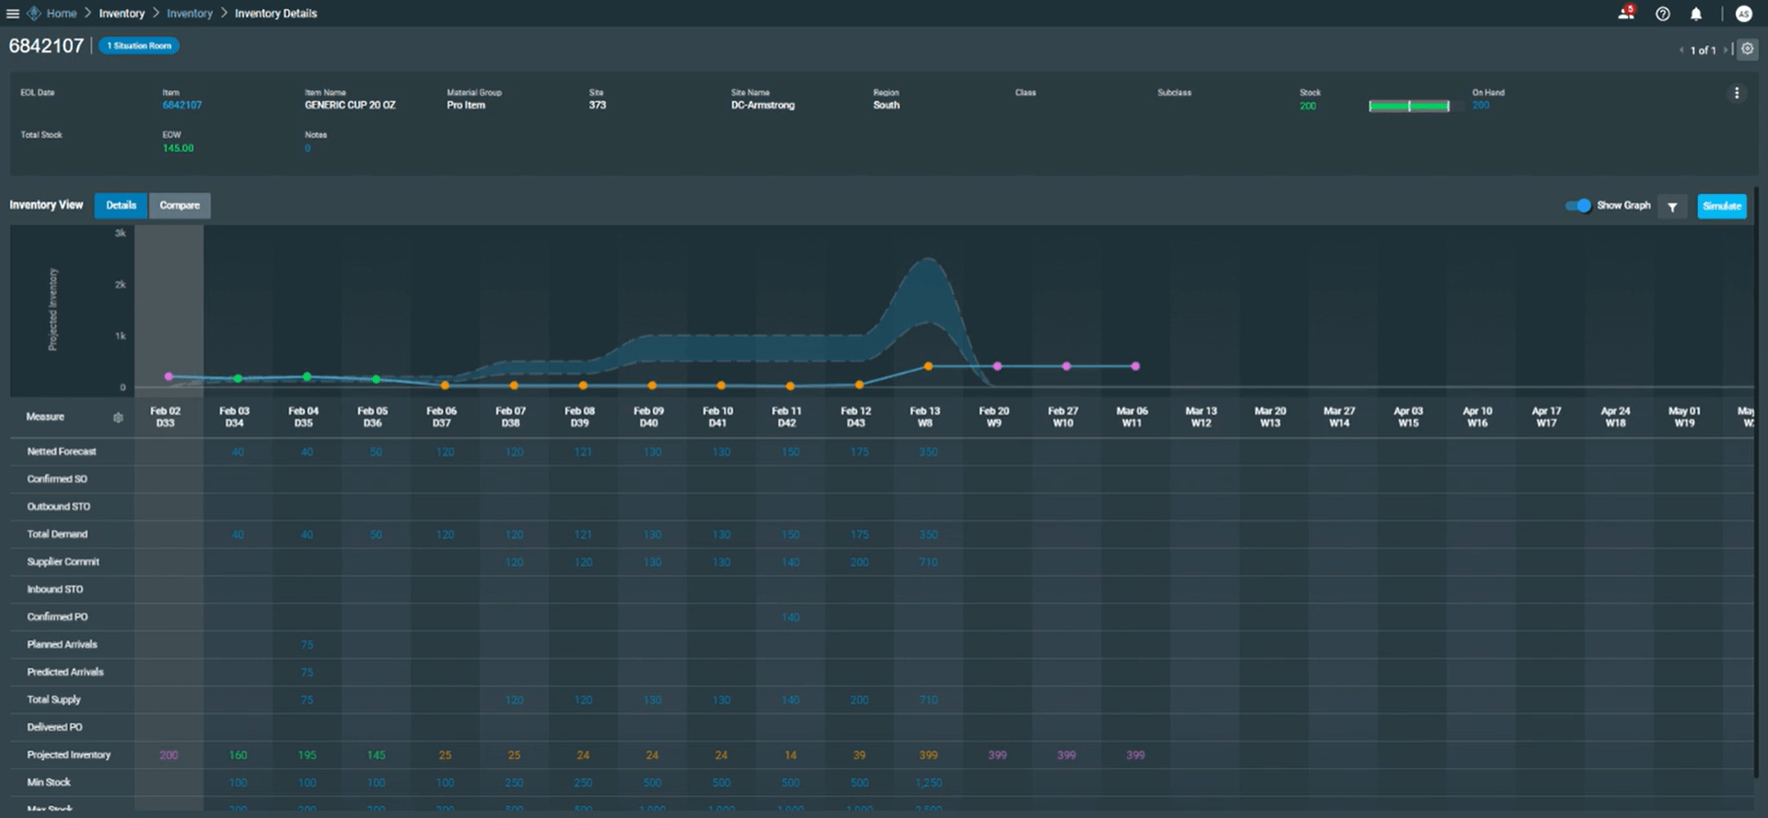1768x818 pixels.
Task: Select the Feb 02 graph point
Action: coord(169,376)
